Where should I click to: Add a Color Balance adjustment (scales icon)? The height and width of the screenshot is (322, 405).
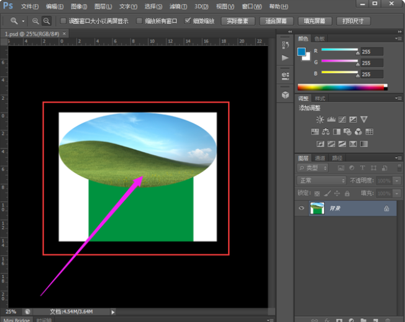(x=325, y=132)
